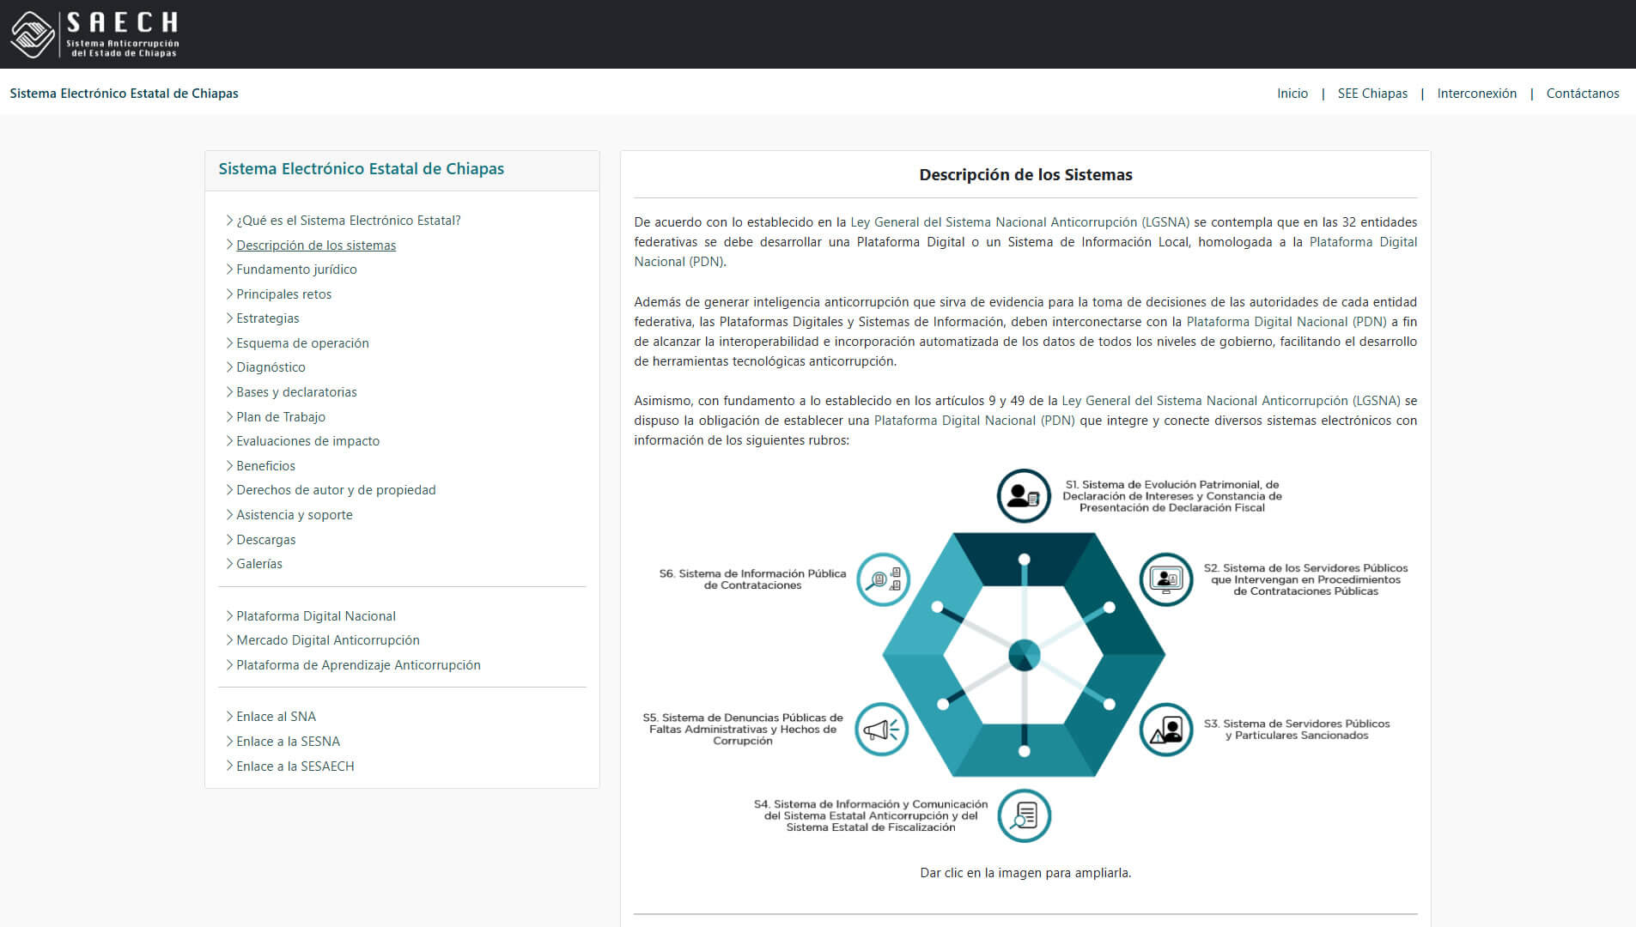The image size is (1636, 927).
Task: Click S6. Sistema de Información Pública label
Action: 752,579
